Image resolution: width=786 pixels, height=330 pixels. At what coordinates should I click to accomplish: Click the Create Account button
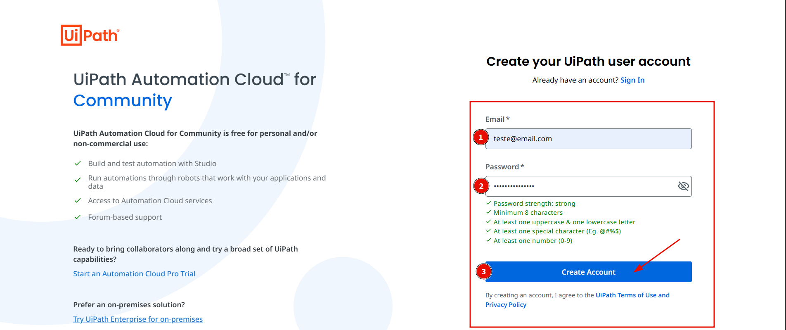tap(588, 272)
